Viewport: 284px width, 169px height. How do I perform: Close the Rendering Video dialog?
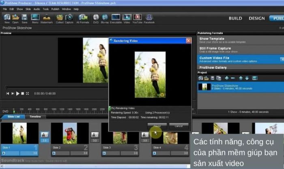188,41
